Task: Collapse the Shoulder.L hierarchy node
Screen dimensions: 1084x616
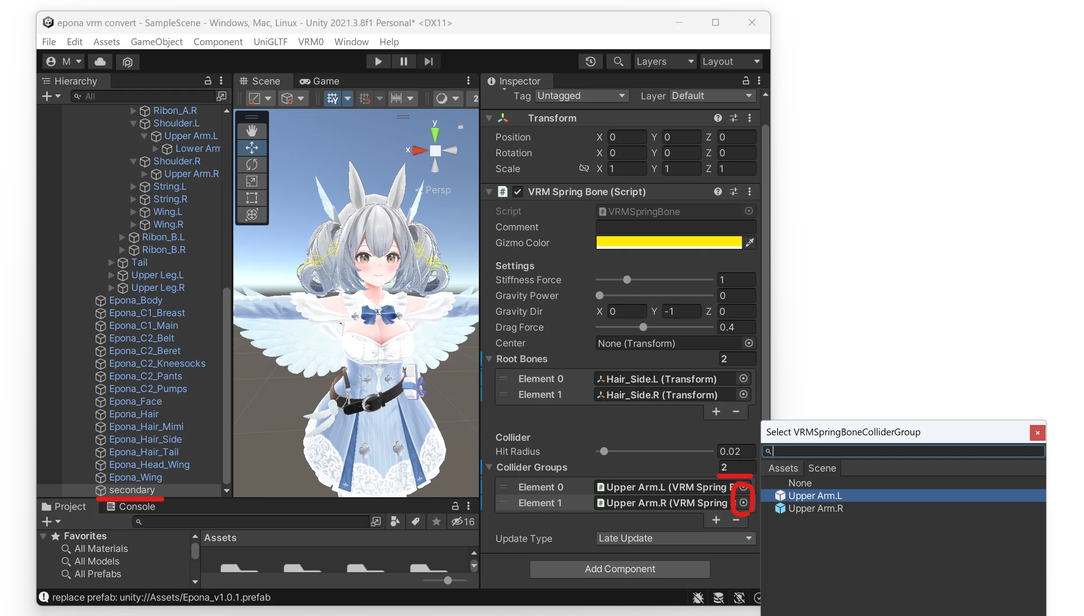Action: click(133, 123)
